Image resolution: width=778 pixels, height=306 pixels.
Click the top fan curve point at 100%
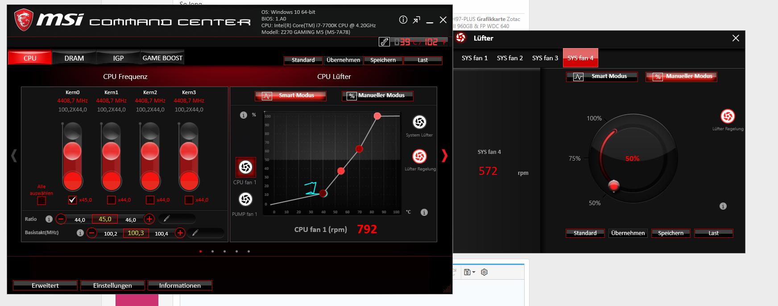click(377, 116)
